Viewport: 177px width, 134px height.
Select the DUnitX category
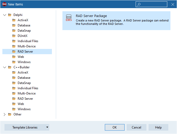click(22, 36)
